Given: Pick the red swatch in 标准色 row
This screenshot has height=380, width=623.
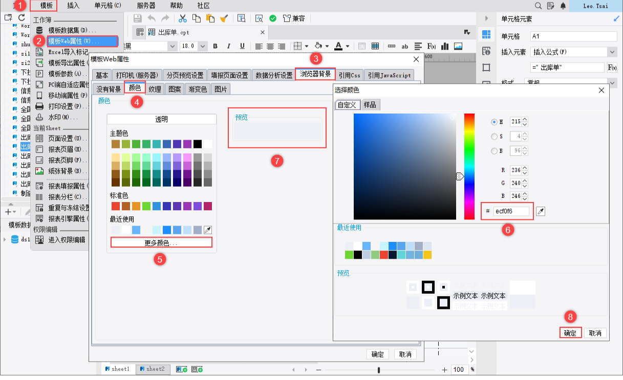Looking at the screenshot, I should 115,206.
